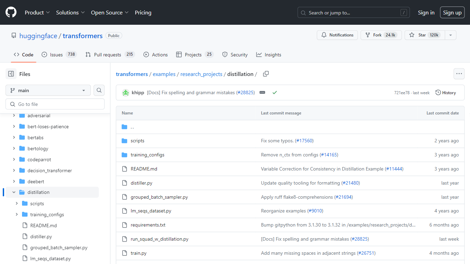Switch to the Pull requests tab
This screenshot has width=470, height=264.
(x=110, y=55)
